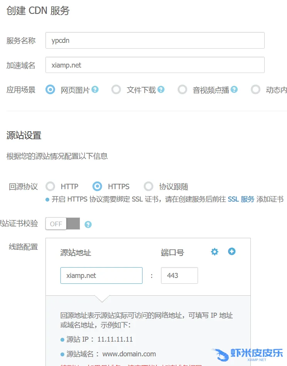Open the SSL 服务 link
287x366 pixels.
point(241,199)
